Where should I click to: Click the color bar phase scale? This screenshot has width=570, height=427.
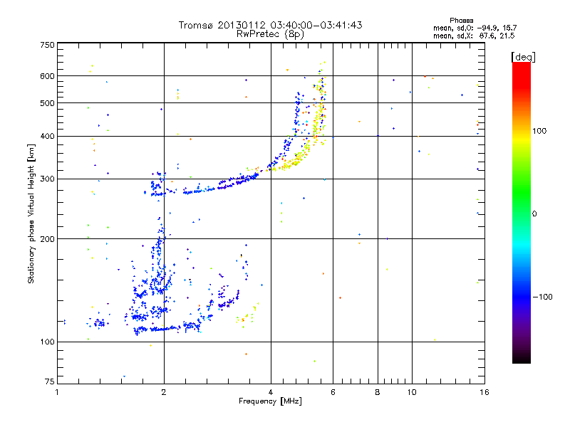pyautogui.click(x=522, y=212)
